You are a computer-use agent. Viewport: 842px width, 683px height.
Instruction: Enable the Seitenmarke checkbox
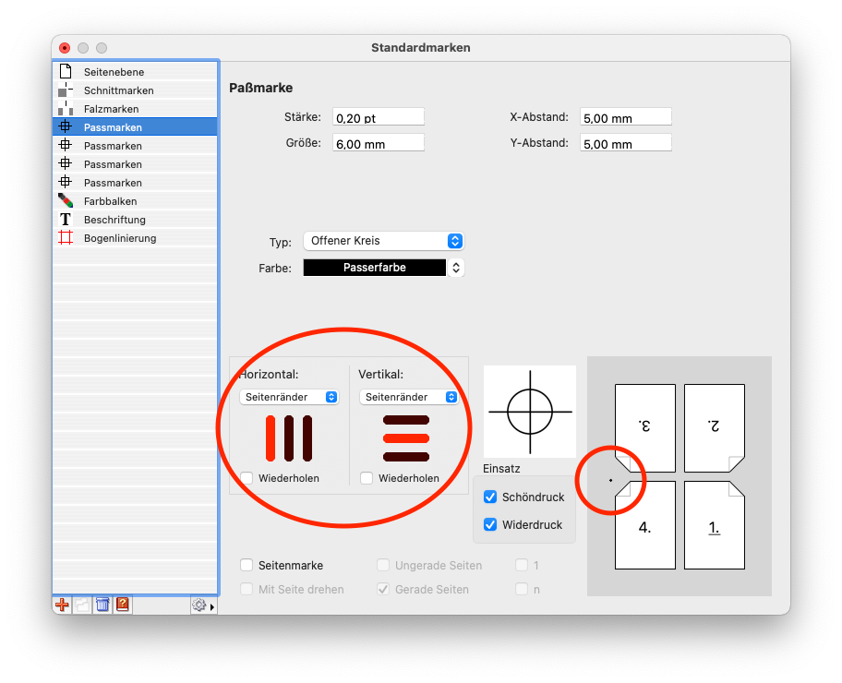pyautogui.click(x=247, y=566)
